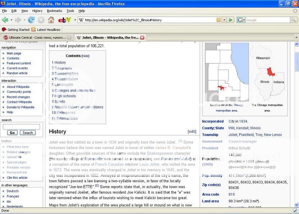Open reference footnote [2] in History
The image size is (299, 214).
click(x=97, y=185)
